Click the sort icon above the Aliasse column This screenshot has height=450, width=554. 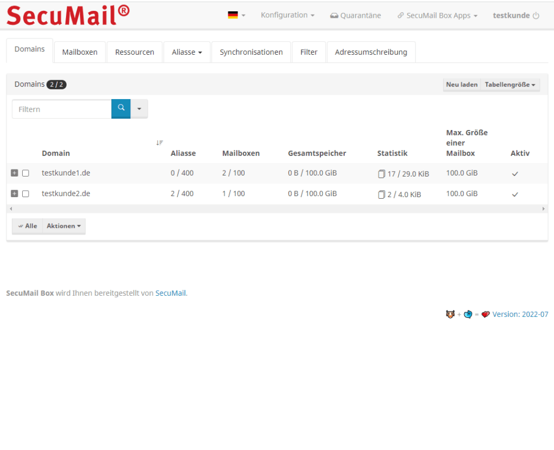(160, 142)
